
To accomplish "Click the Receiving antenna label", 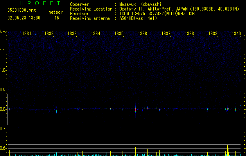I will point(90,18).
